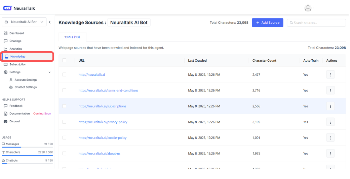350x179 pixels.
Task: Open the Neuraltalk AI Bot selector dropdown
Action: (x=24, y=22)
